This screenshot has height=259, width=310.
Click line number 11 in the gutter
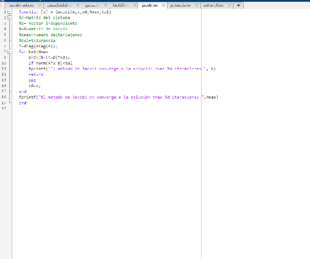click(4, 69)
